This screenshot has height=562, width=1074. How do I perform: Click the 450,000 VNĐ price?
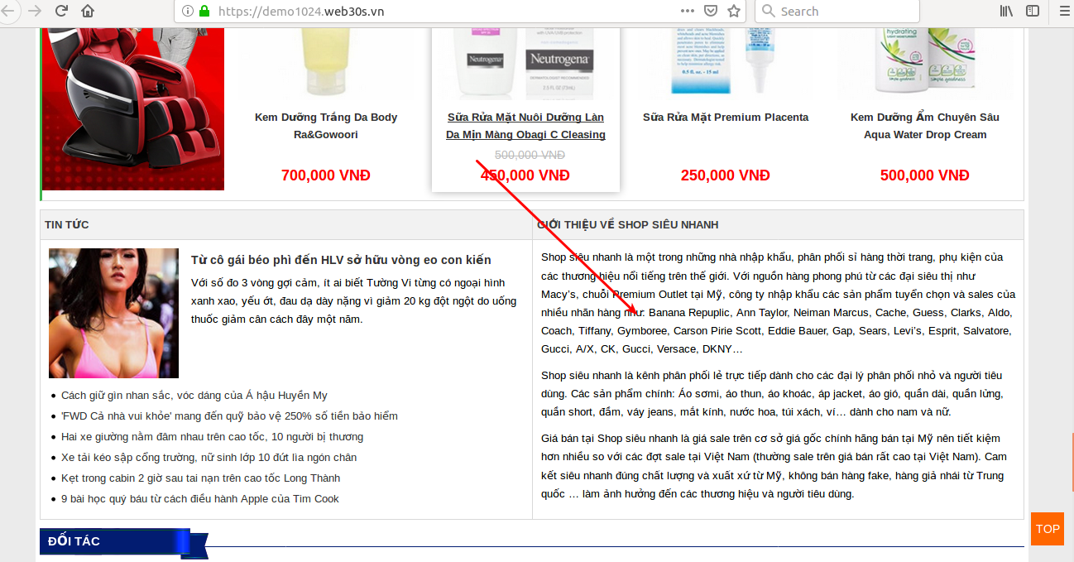[x=525, y=175]
